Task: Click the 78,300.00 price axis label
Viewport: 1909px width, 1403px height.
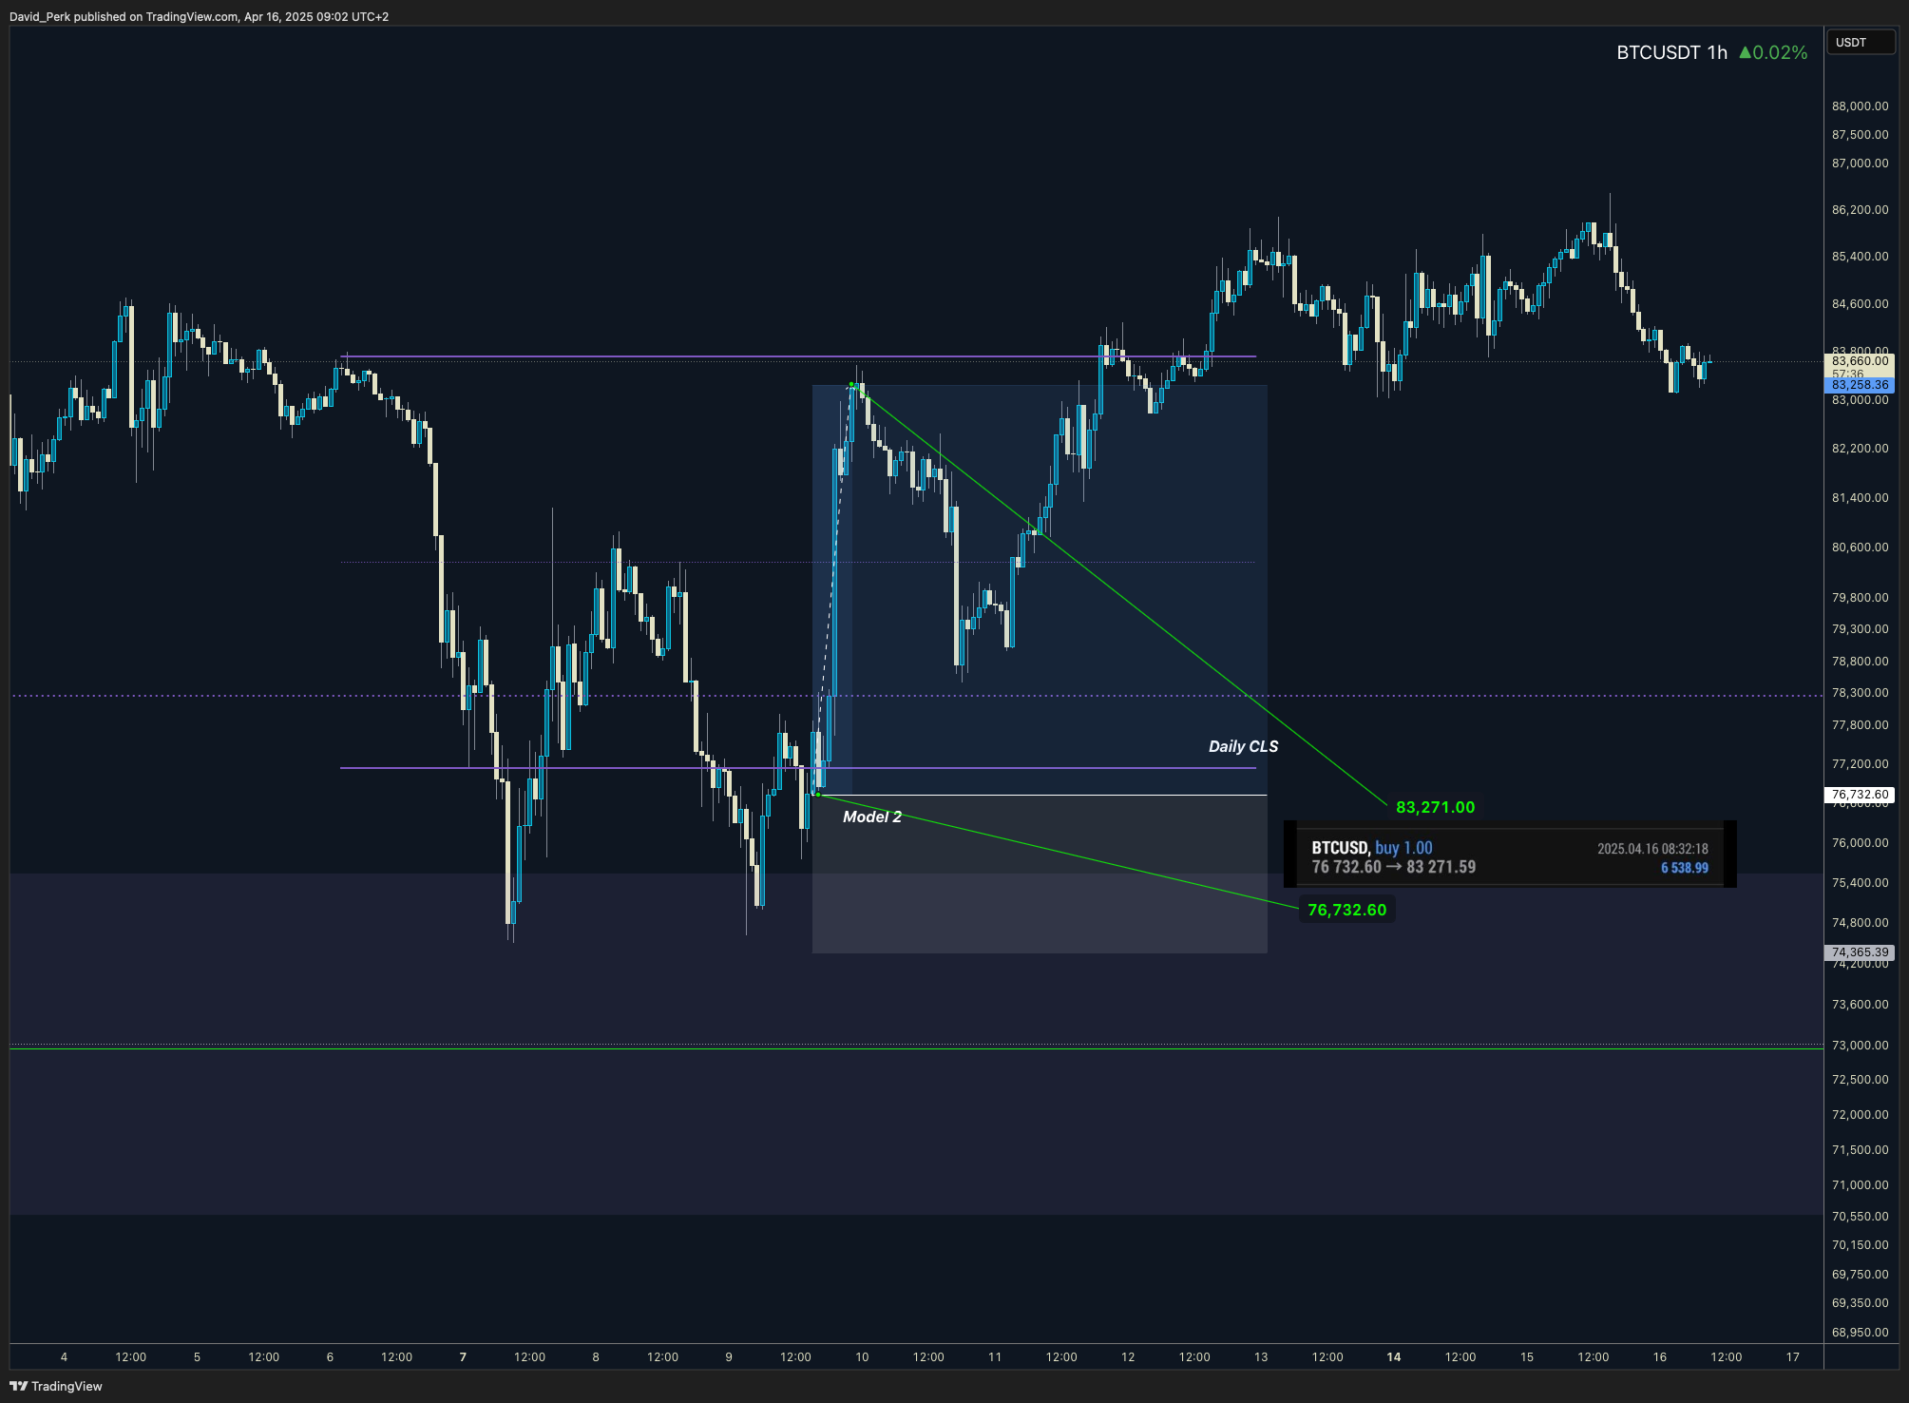Action: pyautogui.click(x=1860, y=693)
